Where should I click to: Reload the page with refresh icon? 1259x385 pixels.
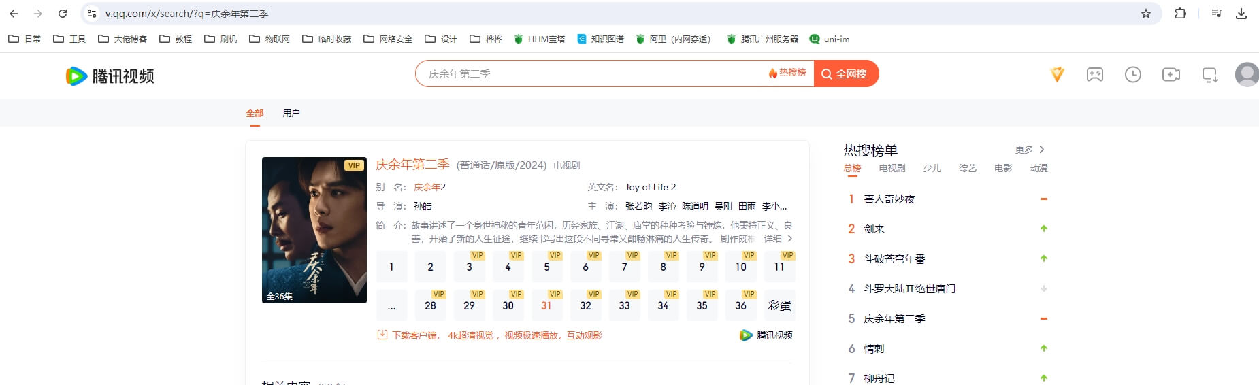point(63,14)
